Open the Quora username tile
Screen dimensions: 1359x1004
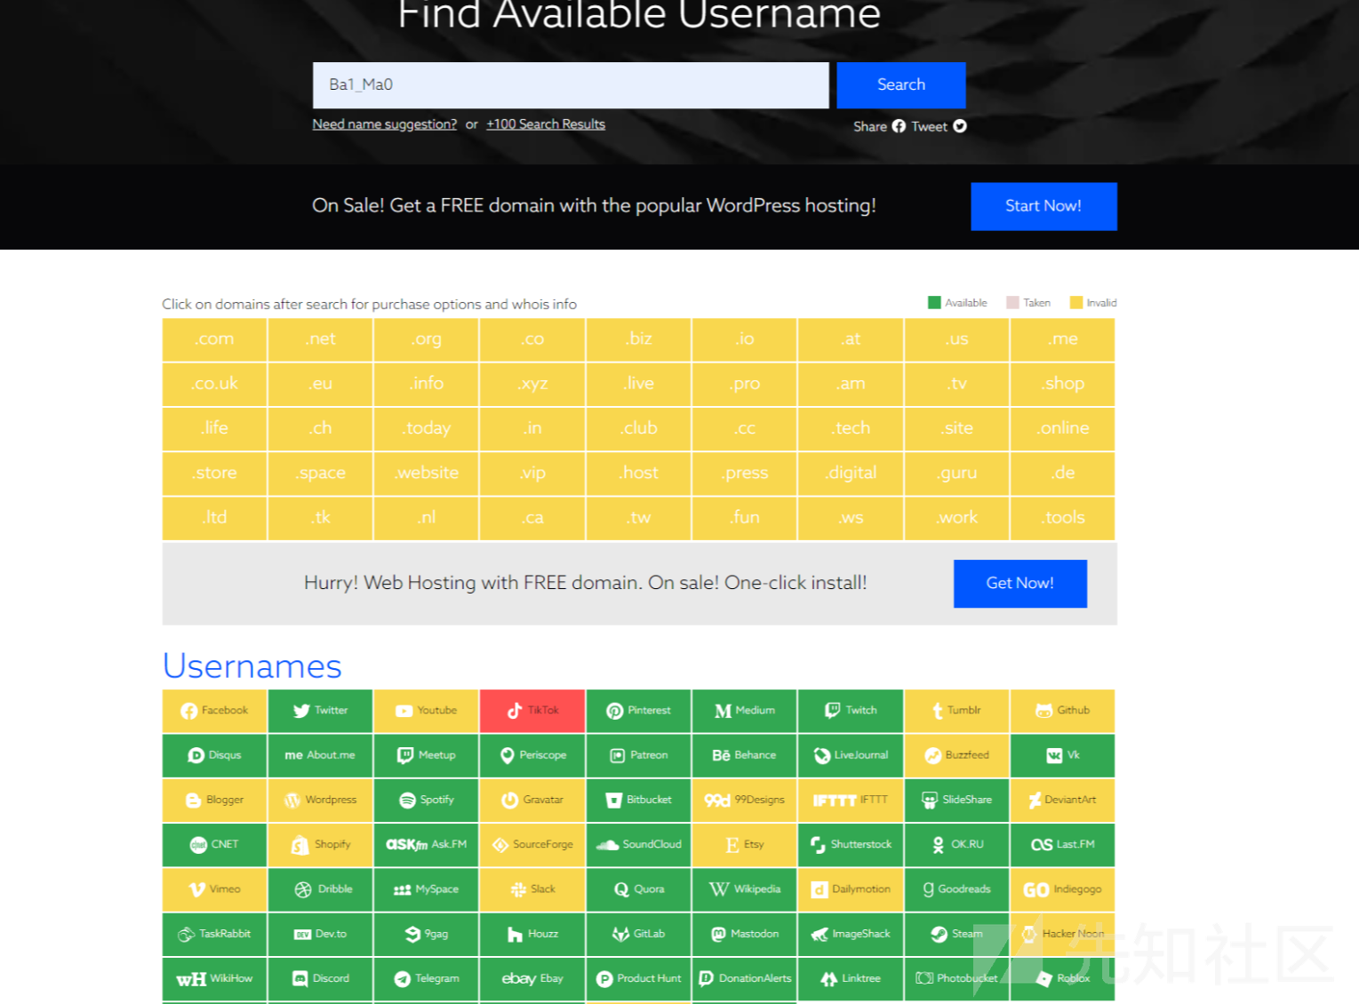pyautogui.click(x=639, y=889)
